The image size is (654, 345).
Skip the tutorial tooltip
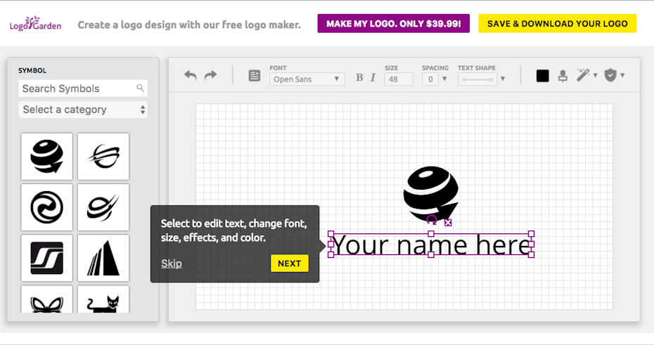pos(171,263)
